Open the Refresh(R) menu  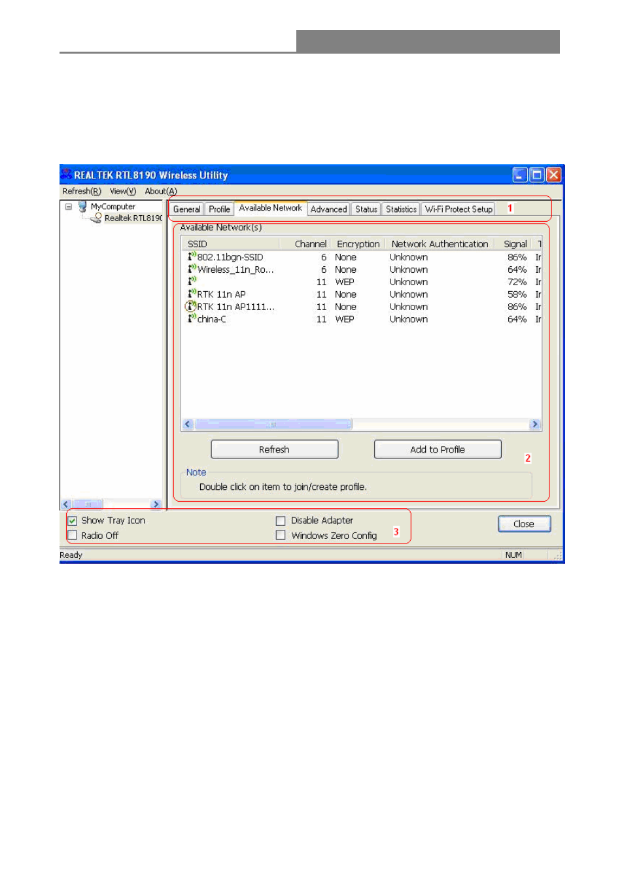coord(82,191)
